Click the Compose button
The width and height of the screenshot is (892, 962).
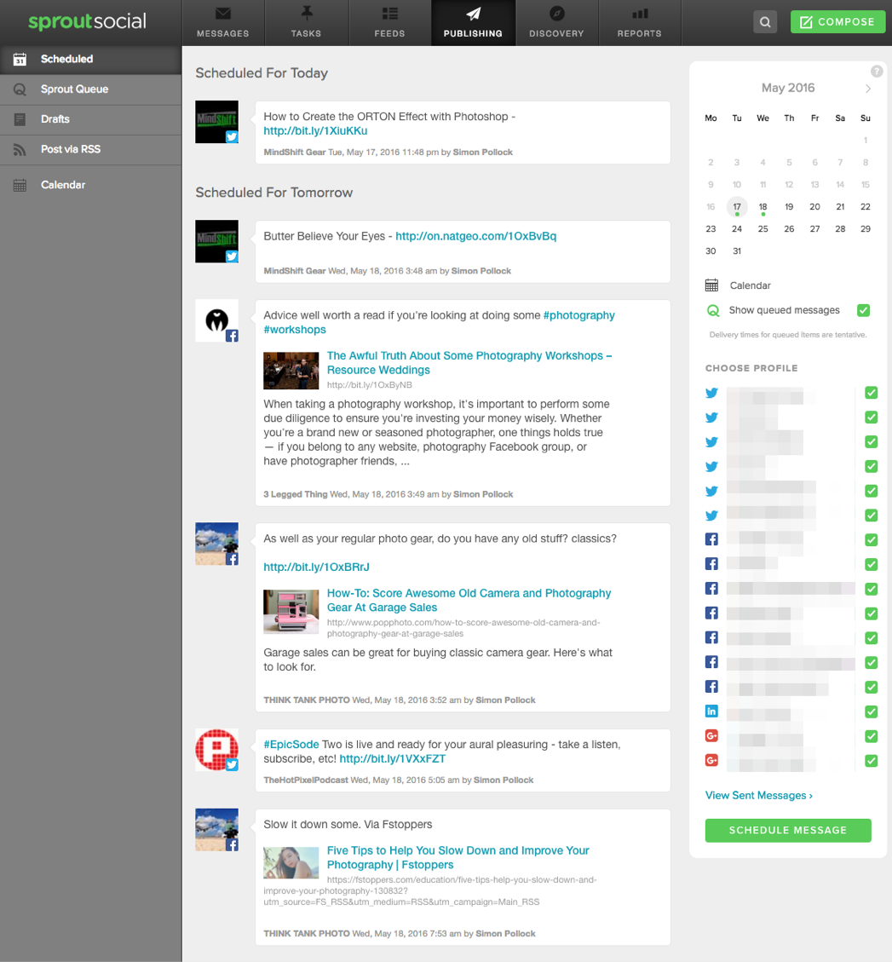click(x=838, y=22)
